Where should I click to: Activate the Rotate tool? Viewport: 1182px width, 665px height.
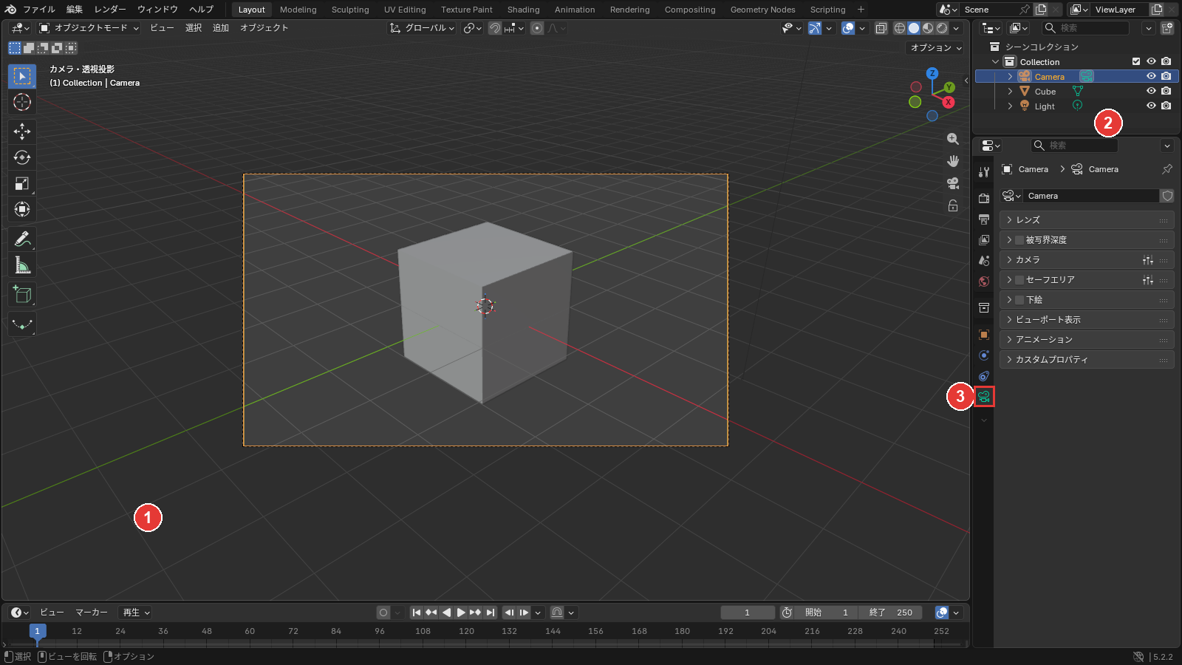coord(22,157)
